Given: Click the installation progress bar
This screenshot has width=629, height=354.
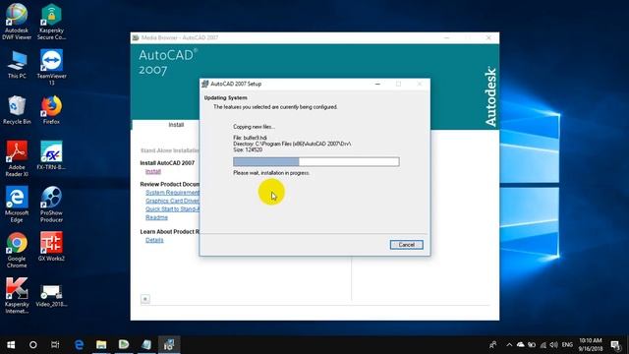Looking at the screenshot, I should pyautogui.click(x=316, y=161).
